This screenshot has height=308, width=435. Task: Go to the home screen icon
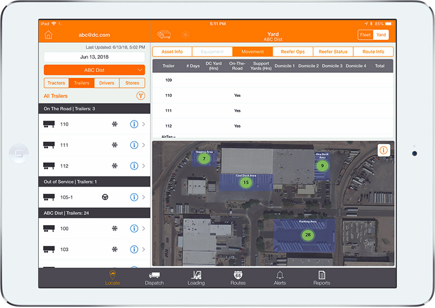48,35
